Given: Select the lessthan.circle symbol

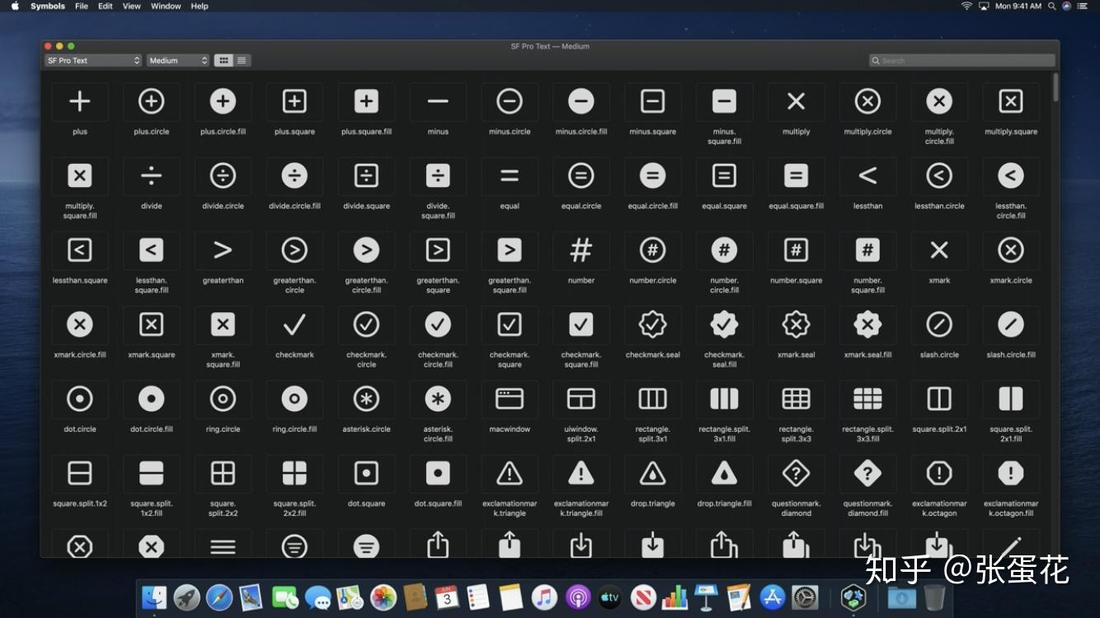Looking at the screenshot, I should tap(939, 176).
